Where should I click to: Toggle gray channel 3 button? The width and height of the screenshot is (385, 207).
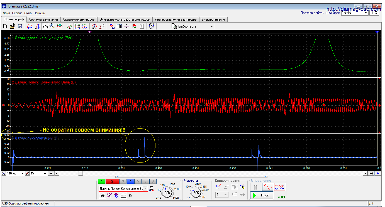(123, 181)
